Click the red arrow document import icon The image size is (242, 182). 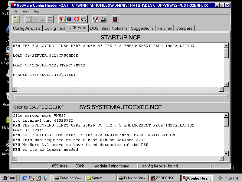pos(62,19)
